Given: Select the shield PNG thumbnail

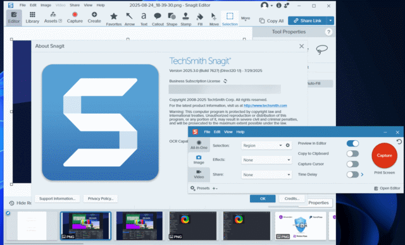Looking at the screenshot, I should point(301,226).
